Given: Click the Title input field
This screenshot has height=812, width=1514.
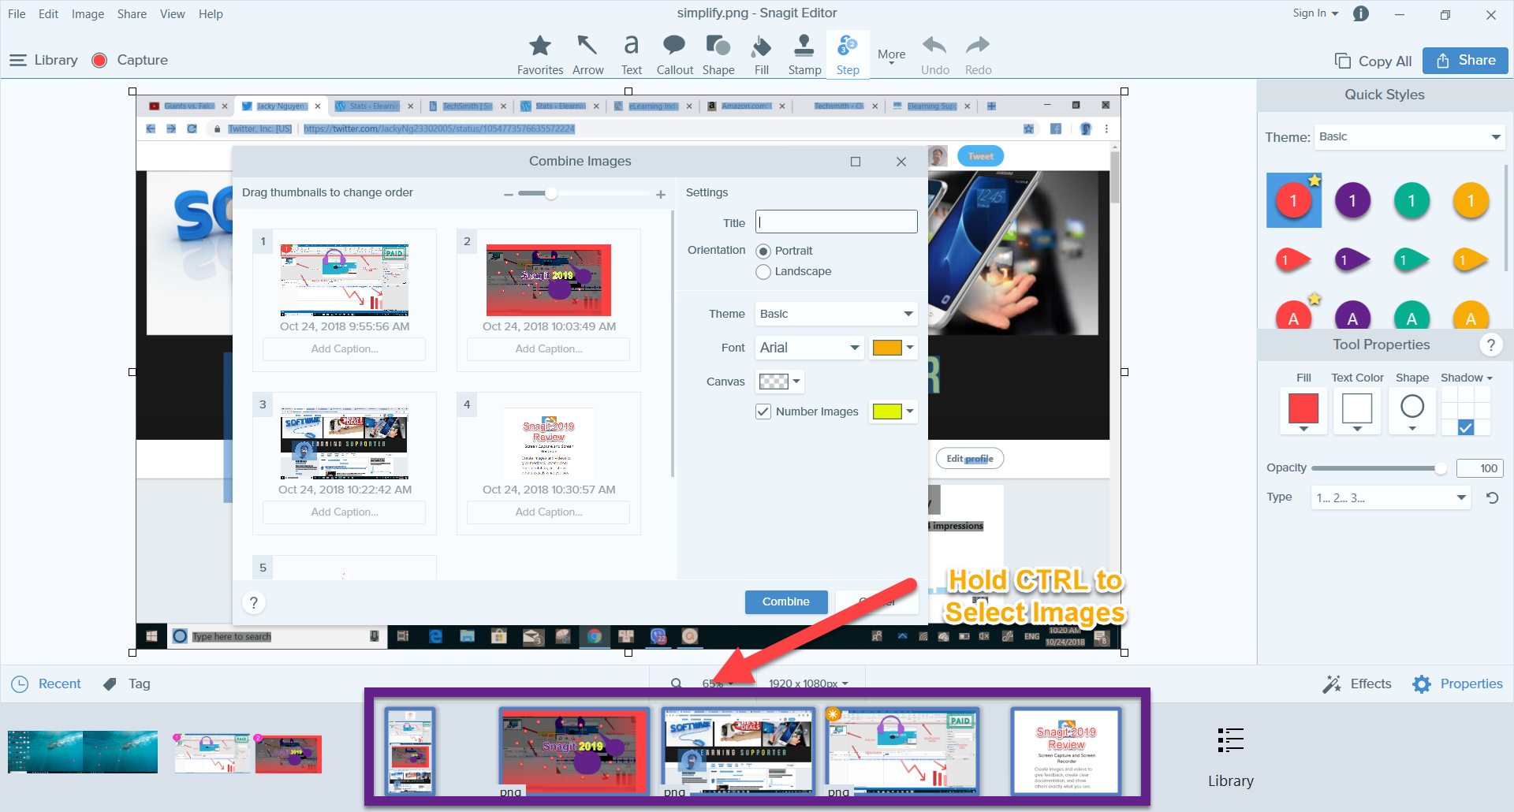Looking at the screenshot, I should [x=835, y=222].
